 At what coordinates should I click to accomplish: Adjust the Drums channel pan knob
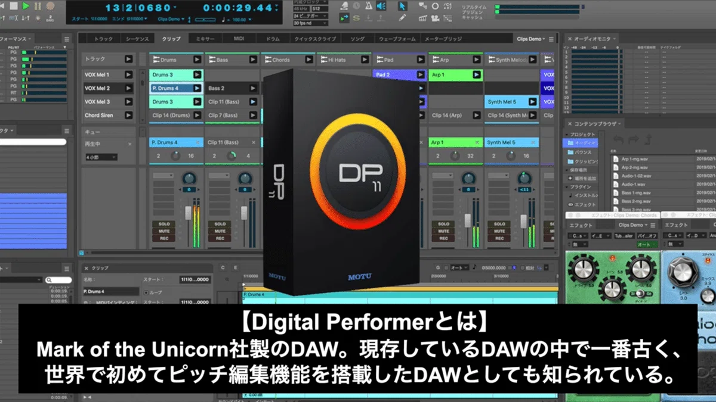point(190,178)
